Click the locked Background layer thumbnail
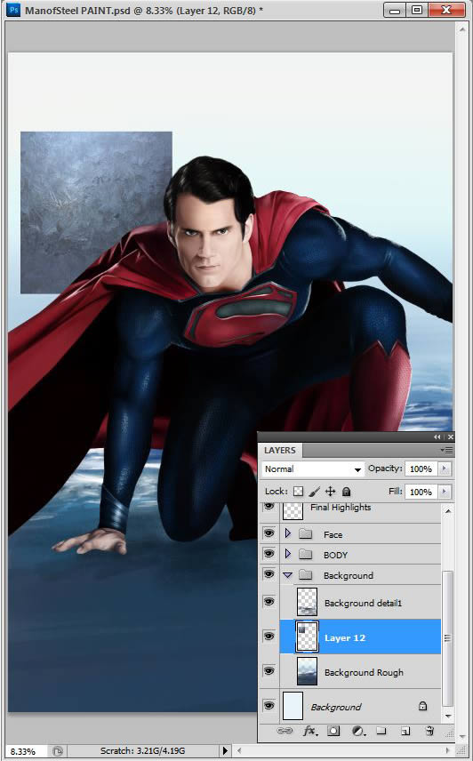 pos(293,706)
